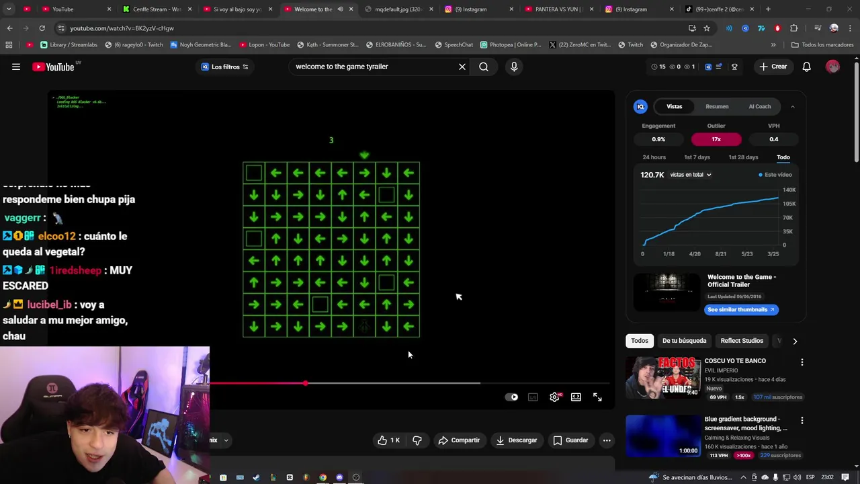Screen dimensions: 860x484
Task: Click the blue IQ icon in top toolbar
Action: 708,67
